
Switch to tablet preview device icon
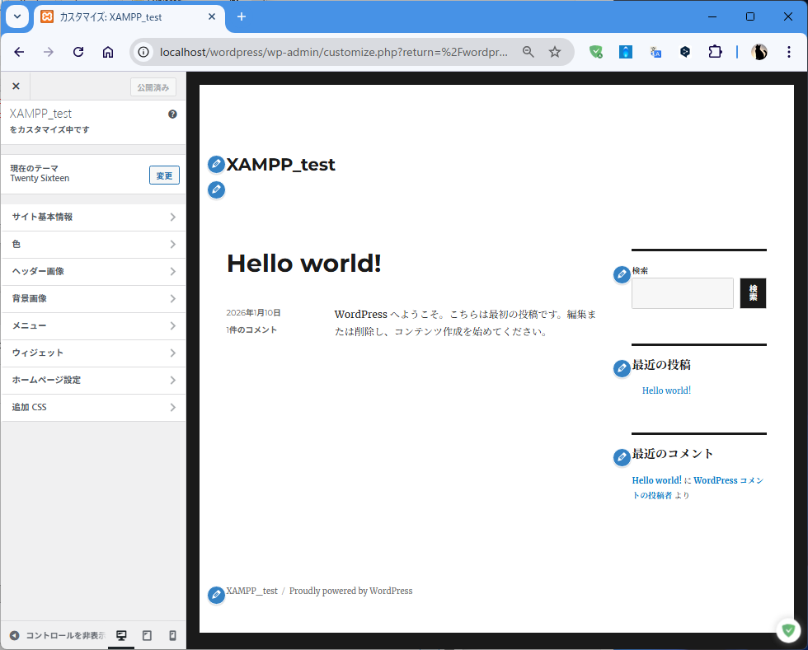(x=147, y=635)
